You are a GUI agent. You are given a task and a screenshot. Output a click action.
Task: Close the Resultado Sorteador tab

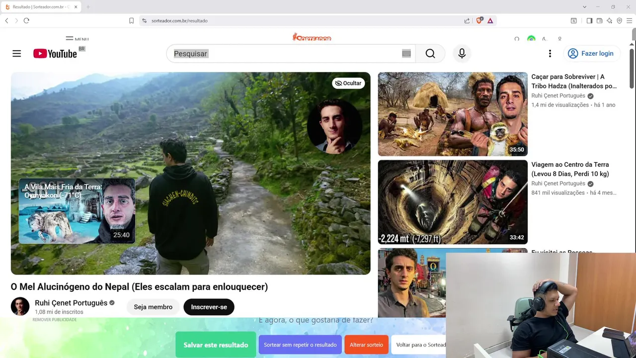[x=76, y=7]
